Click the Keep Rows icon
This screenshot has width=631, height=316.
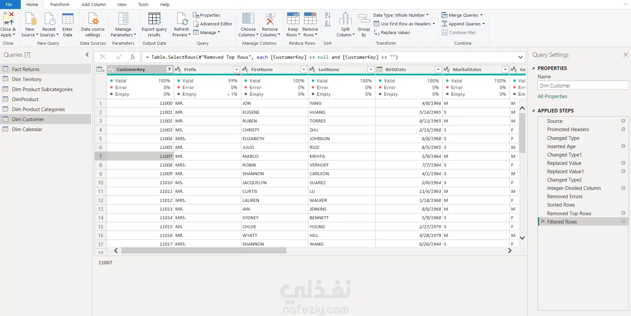click(x=293, y=19)
